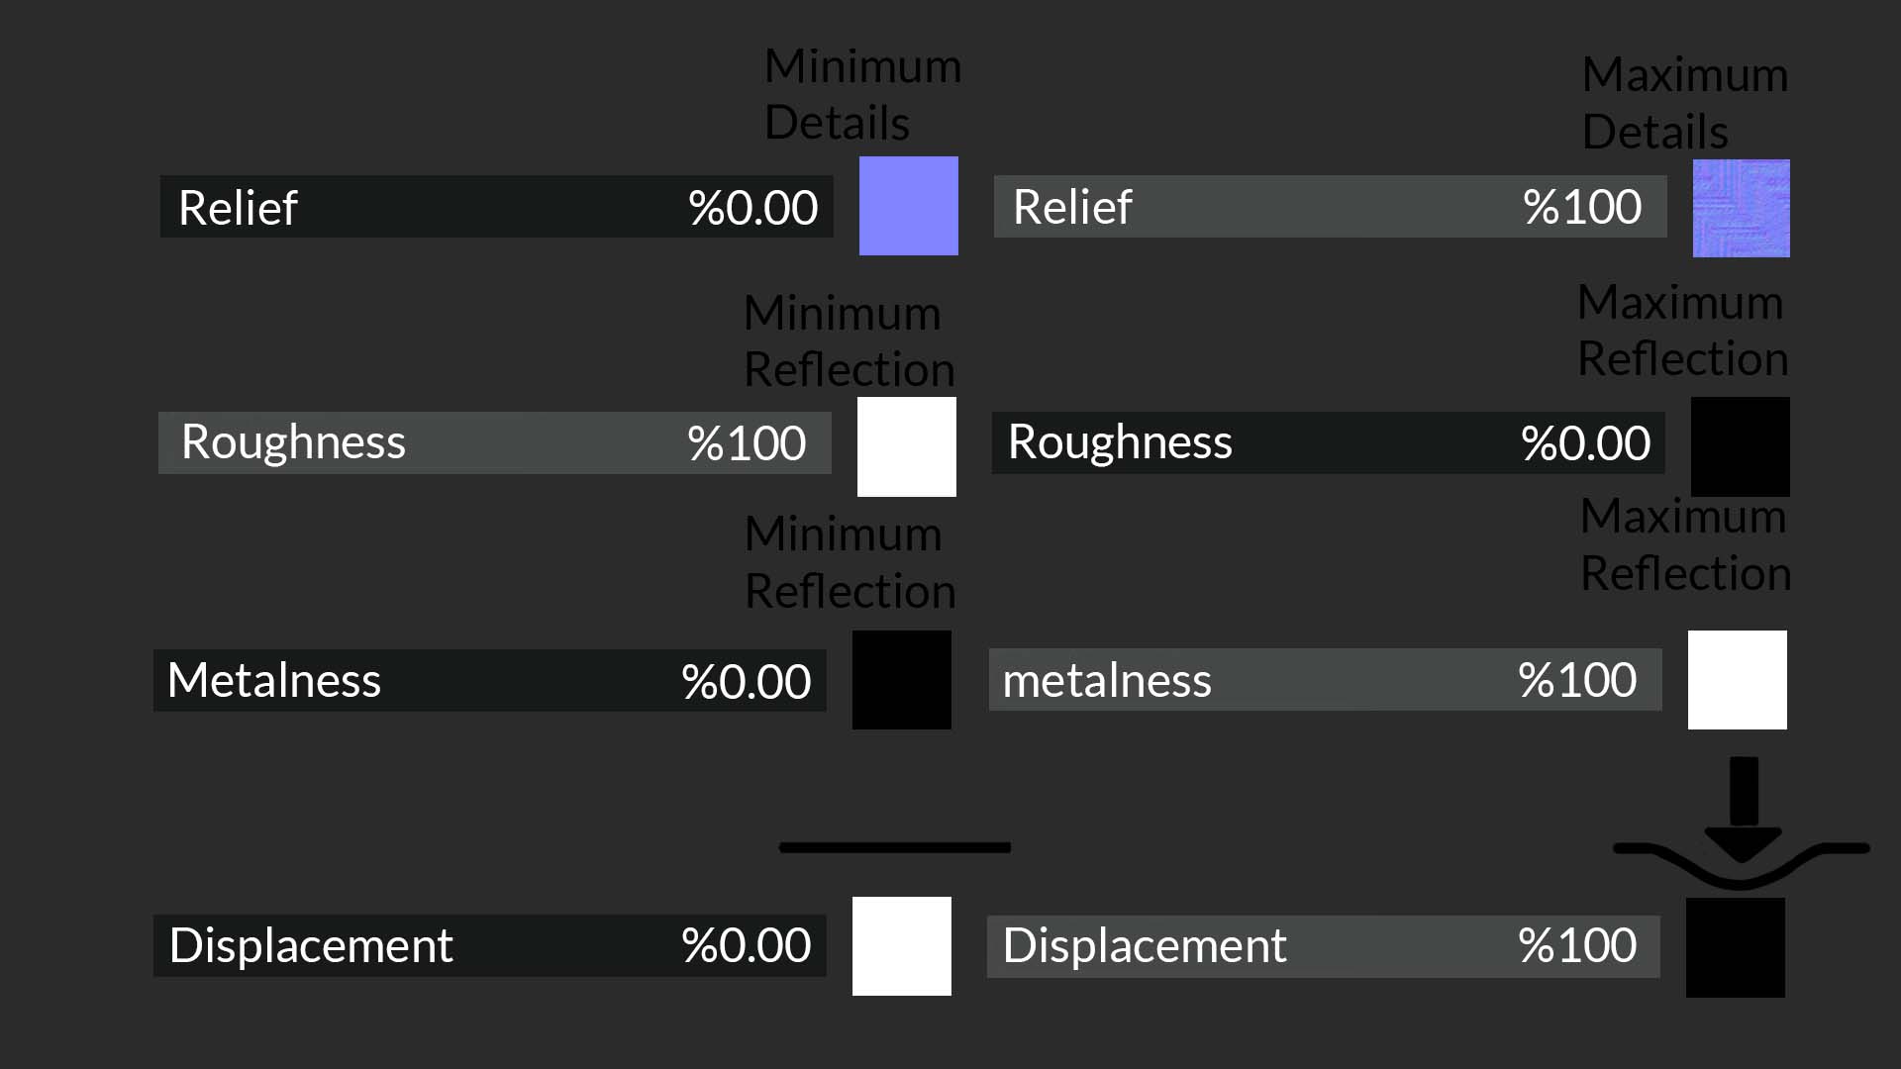The width and height of the screenshot is (1901, 1069).
Task: Click the Maximum Details label
Action: 1685,103
